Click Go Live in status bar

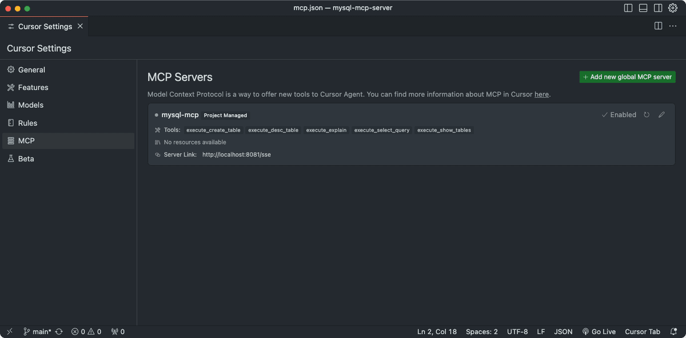599,332
